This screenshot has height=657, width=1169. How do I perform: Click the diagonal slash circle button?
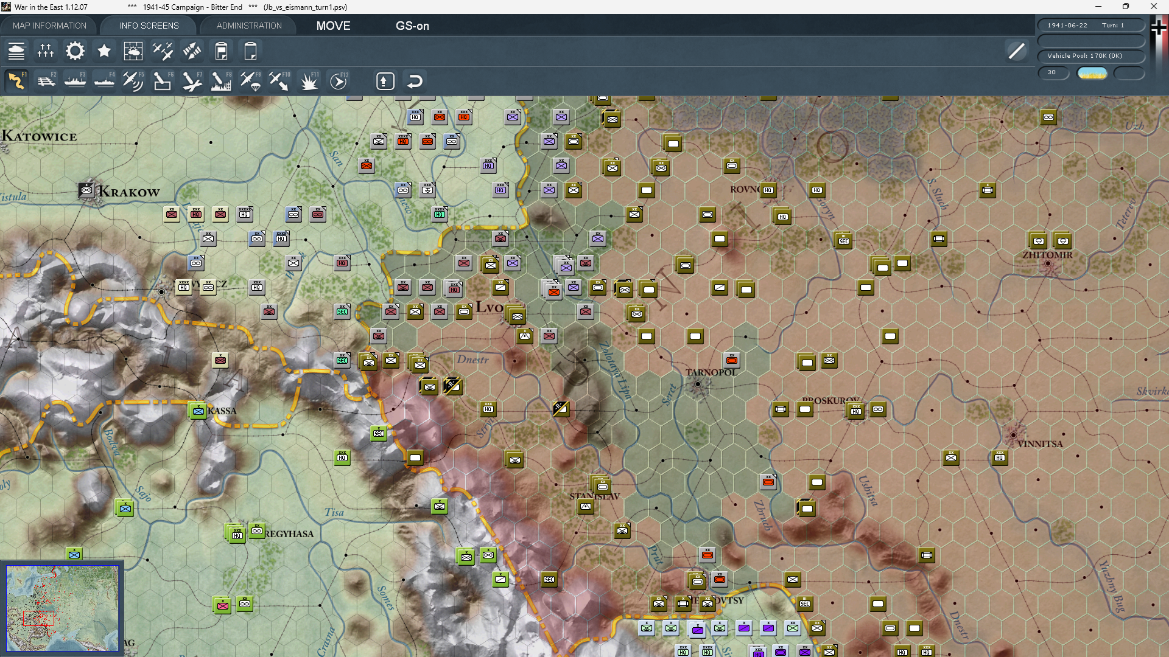[x=1016, y=51]
